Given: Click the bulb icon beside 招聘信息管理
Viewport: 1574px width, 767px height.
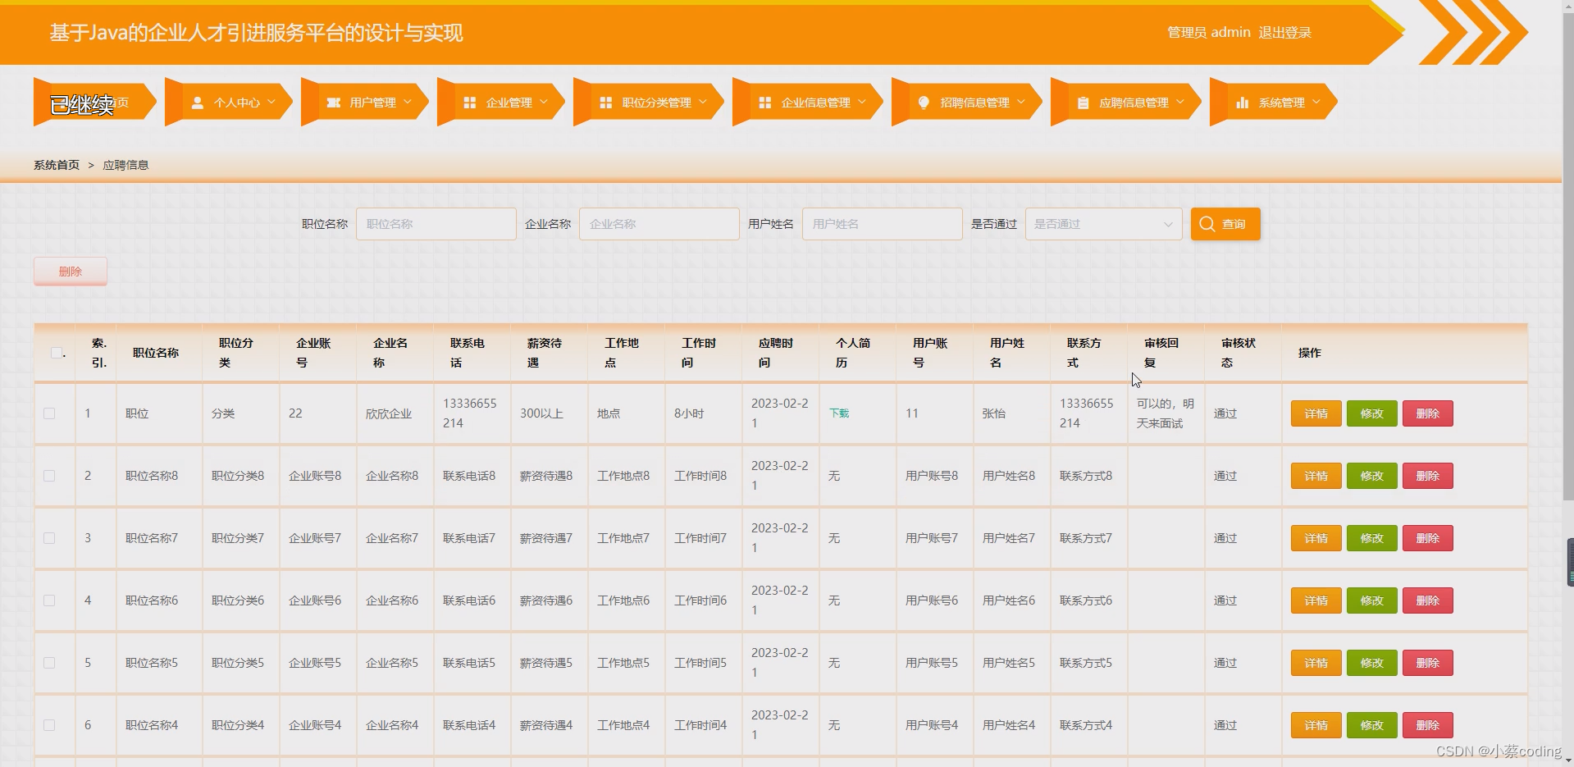Looking at the screenshot, I should (x=924, y=103).
